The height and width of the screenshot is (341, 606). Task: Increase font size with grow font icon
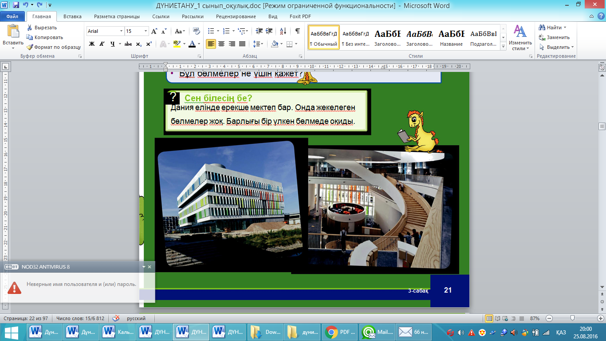154,31
